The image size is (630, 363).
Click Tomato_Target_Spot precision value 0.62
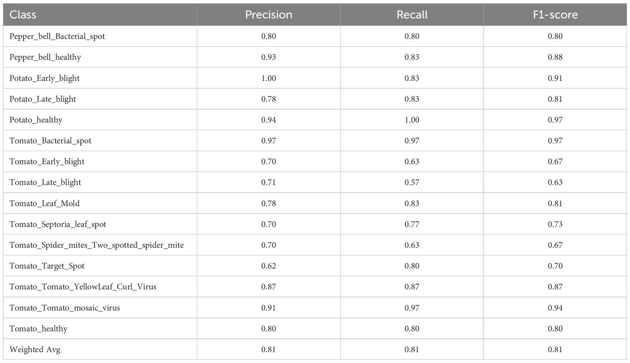[x=268, y=266]
